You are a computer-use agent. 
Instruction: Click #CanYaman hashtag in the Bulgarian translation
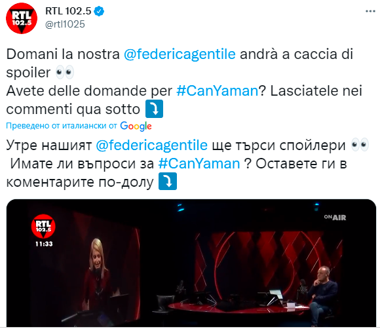pos(199,164)
